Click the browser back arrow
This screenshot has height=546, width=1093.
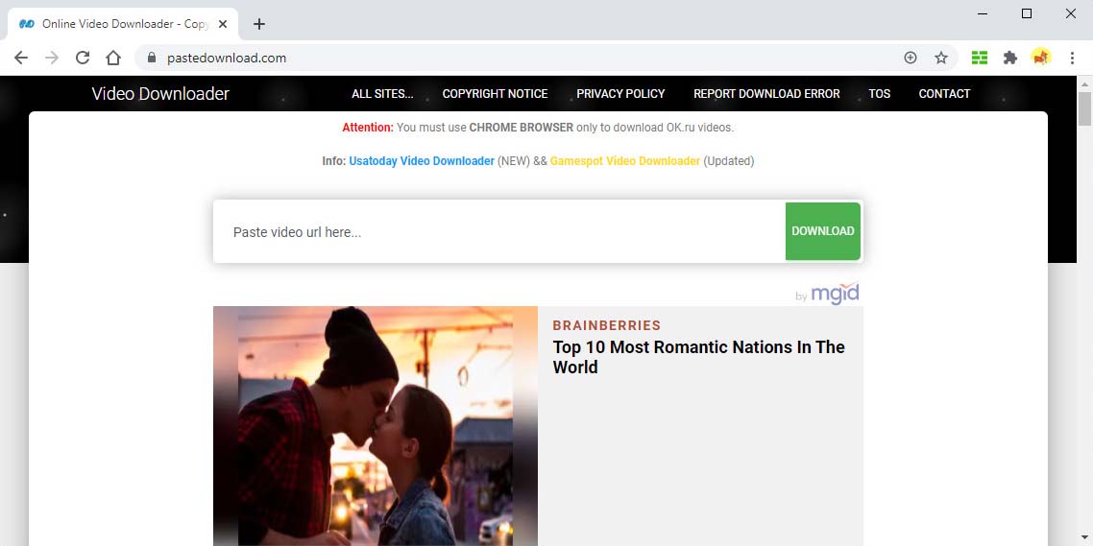click(x=21, y=58)
